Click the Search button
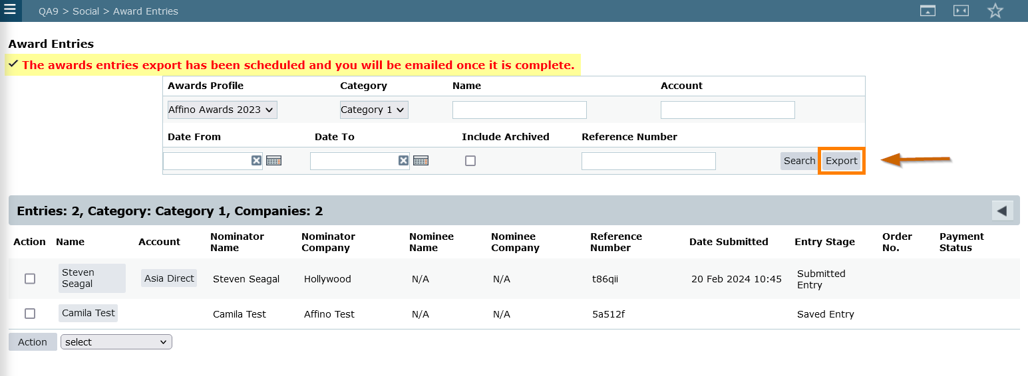 799,161
